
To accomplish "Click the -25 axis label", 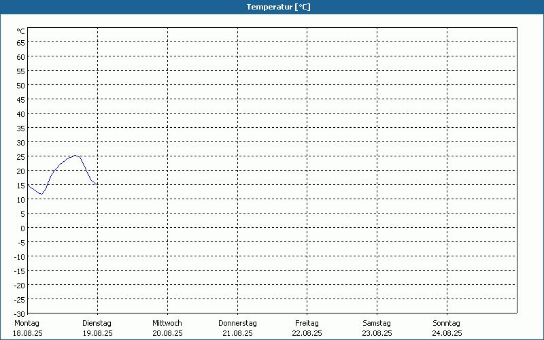I will (x=20, y=300).
